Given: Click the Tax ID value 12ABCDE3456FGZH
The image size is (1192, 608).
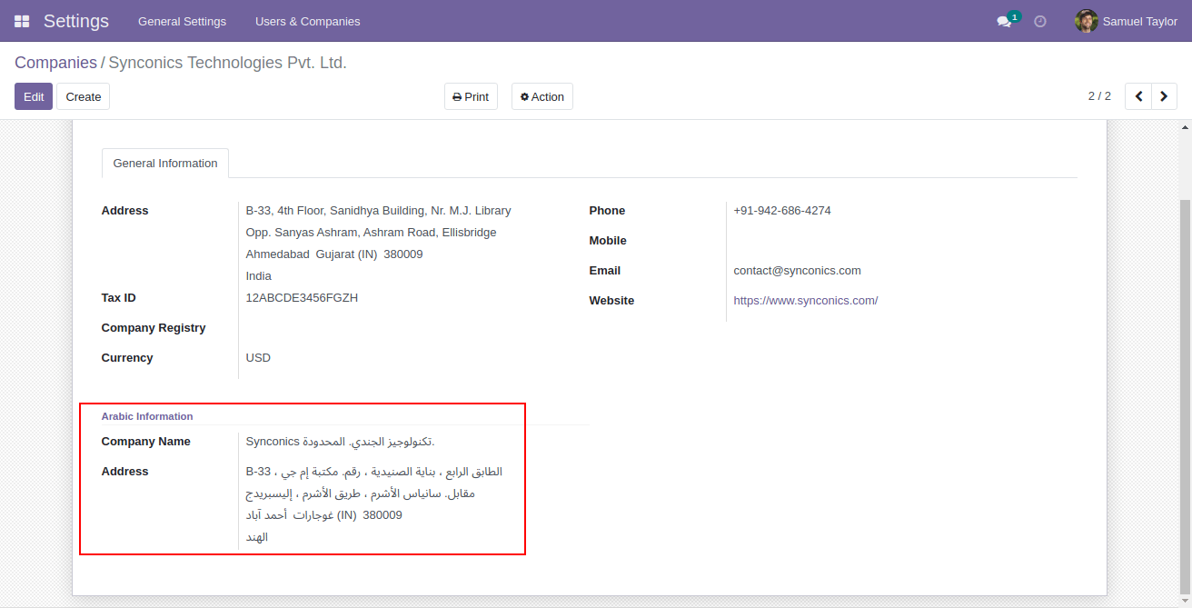Looking at the screenshot, I should (x=302, y=298).
